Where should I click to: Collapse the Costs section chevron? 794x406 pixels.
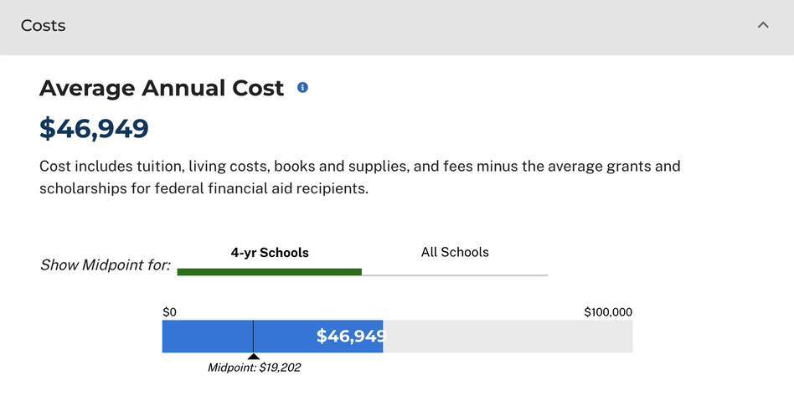[763, 25]
